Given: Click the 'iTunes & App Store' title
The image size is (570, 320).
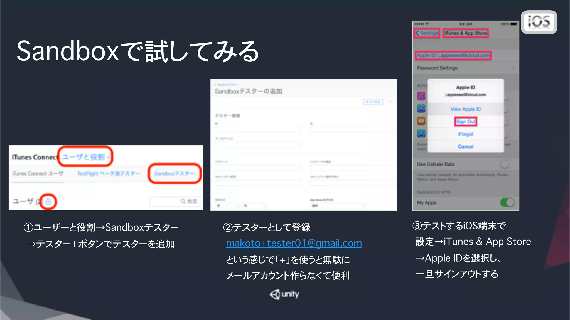Looking at the screenshot, I should (466, 33).
